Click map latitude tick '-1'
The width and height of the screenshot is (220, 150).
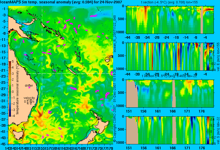(4, 9)
